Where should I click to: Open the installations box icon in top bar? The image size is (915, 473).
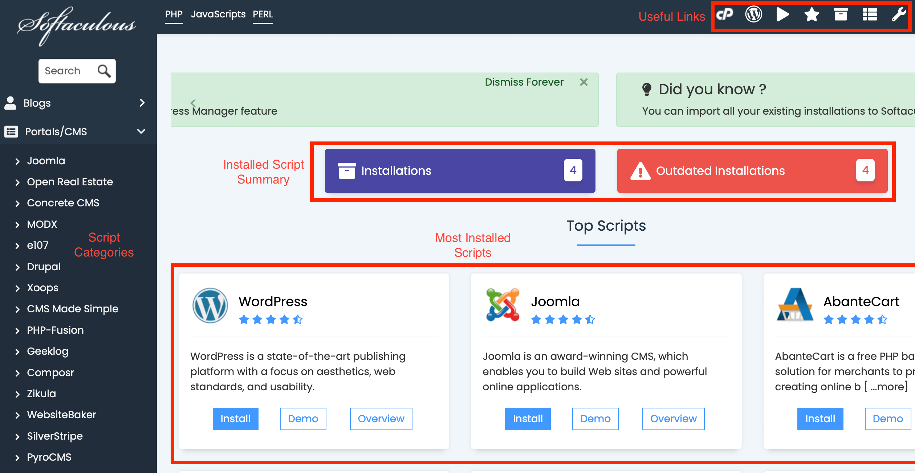point(841,15)
